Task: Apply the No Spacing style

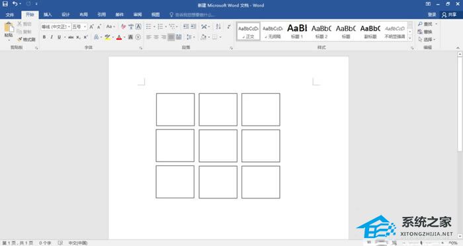Action: [273, 32]
